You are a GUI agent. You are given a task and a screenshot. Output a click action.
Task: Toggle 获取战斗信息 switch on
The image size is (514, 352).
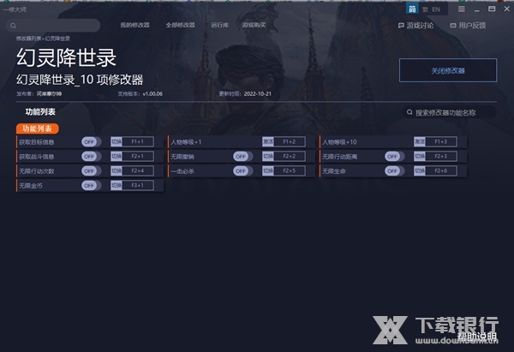91,157
